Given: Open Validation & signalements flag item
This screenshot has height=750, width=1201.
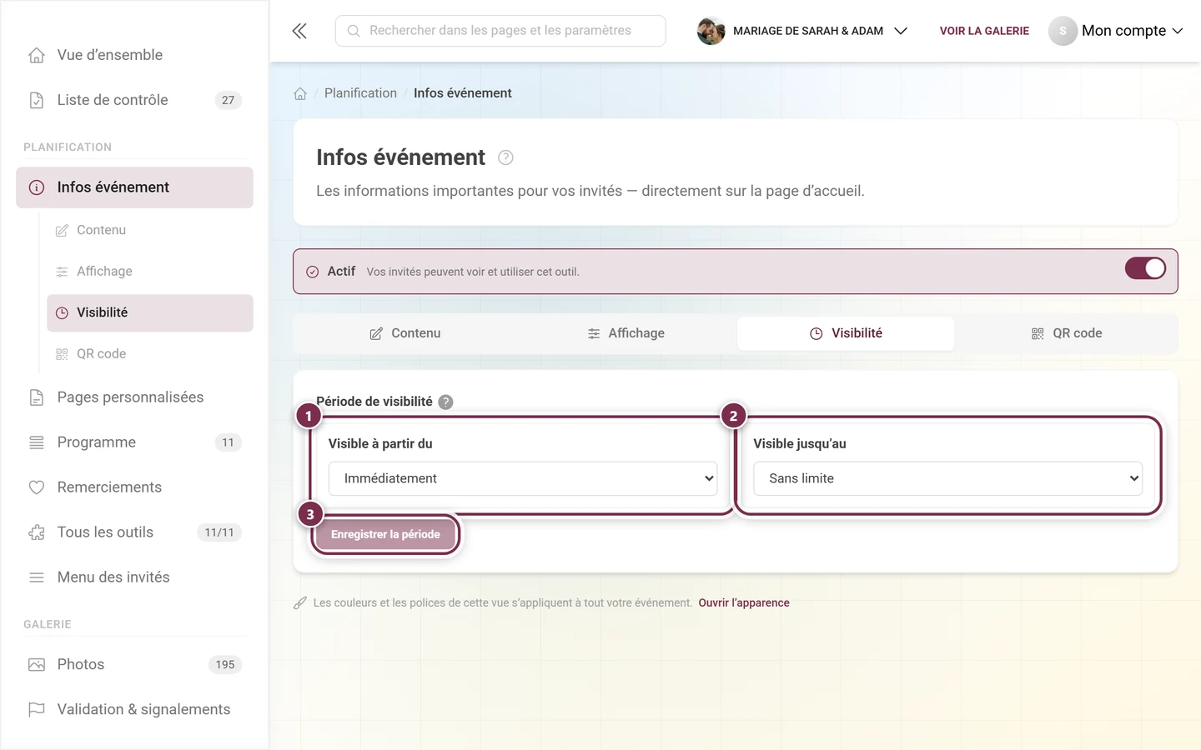Looking at the screenshot, I should 134,709.
